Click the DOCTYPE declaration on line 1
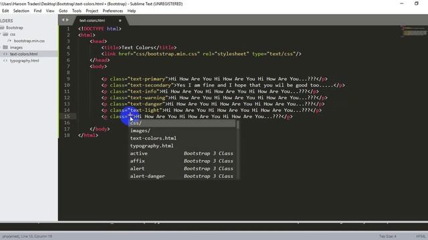Image resolution: width=428 pixels, height=240 pixels. click(100, 29)
